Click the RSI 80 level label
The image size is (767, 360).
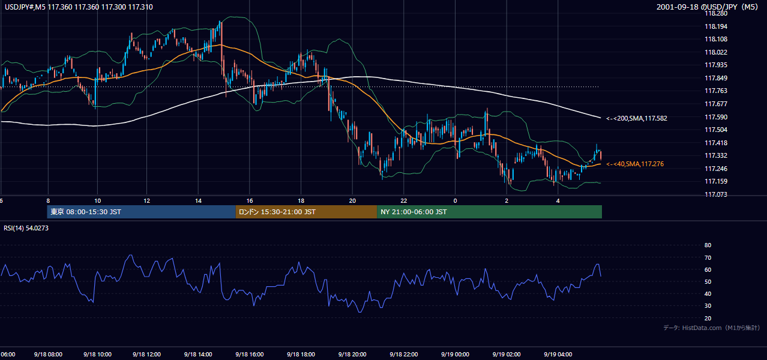(x=708, y=245)
